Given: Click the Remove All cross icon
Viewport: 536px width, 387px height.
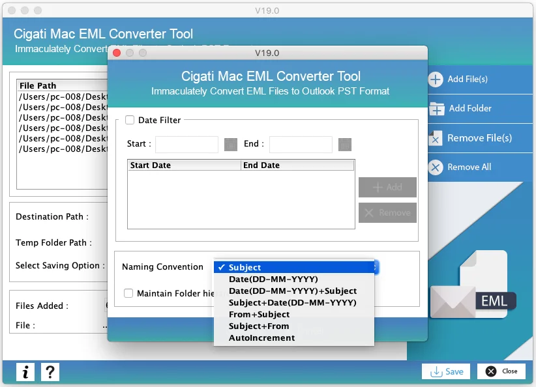Looking at the screenshot, I should point(436,167).
